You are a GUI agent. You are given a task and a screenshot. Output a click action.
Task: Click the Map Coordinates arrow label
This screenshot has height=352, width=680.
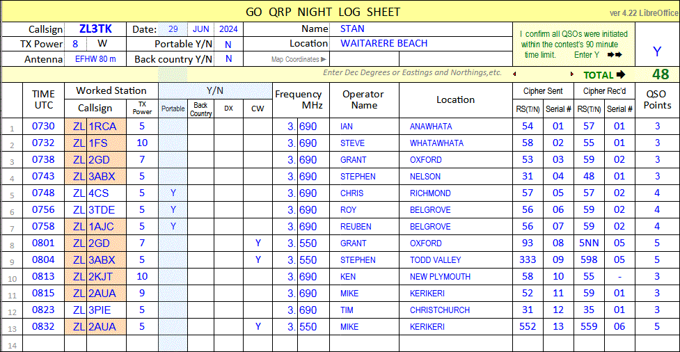click(299, 59)
